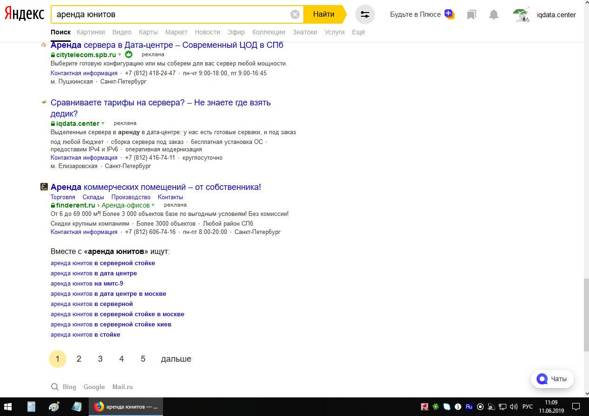Screen dimensions: 589x416
Task: Open search settings slider icon
Action: coord(365,14)
